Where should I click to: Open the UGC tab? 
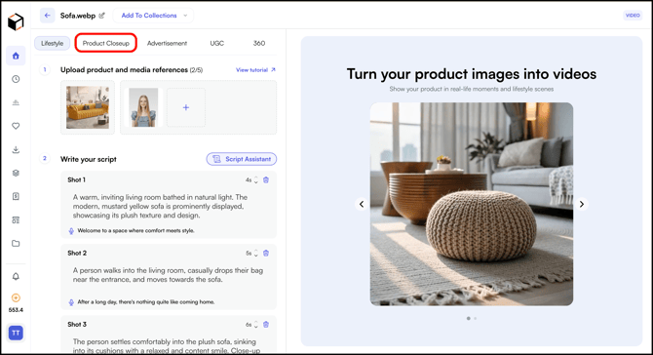click(x=217, y=43)
